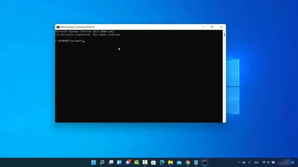This screenshot has height=167, width=298.
Task: Minimize the Command Prompt window
Action: pos(203,27)
